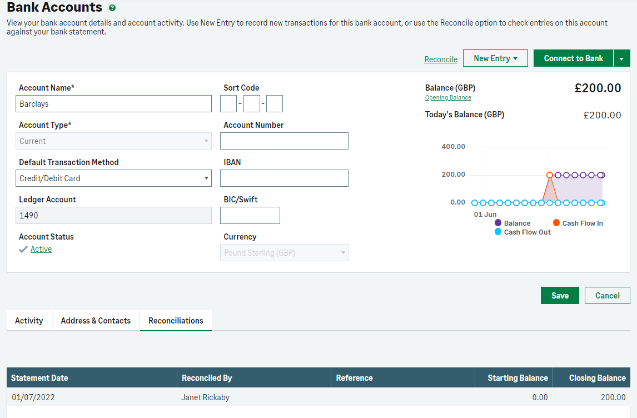
Task: Click the Active account status link
Action: [41, 249]
